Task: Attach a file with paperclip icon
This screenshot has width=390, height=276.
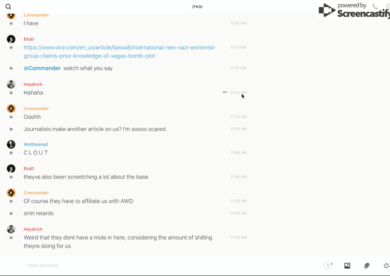Action: point(367,266)
